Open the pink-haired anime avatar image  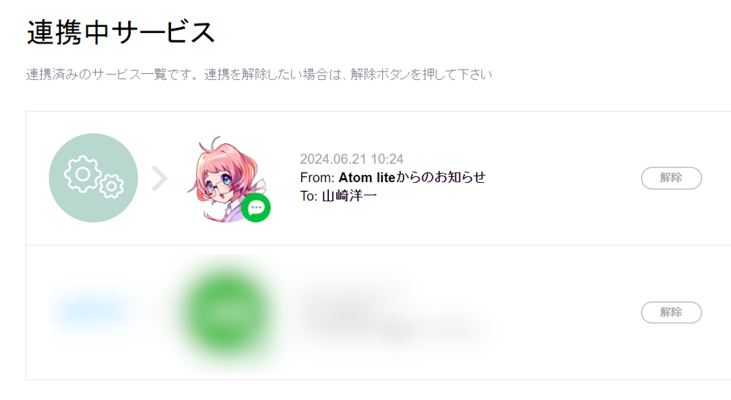(227, 179)
